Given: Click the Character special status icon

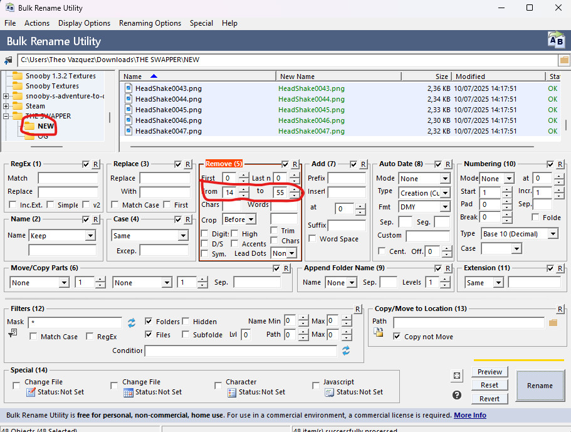Looking at the screenshot, I should tap(232, 392).
